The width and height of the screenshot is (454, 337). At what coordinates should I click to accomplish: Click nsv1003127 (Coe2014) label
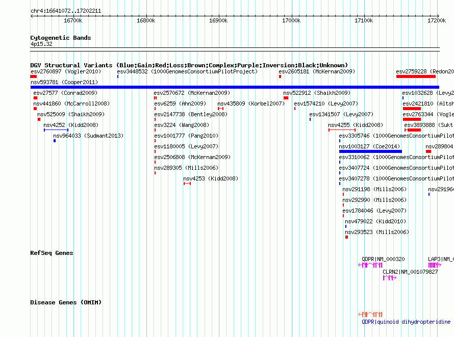pyautogui.click(x=369, y=146)
